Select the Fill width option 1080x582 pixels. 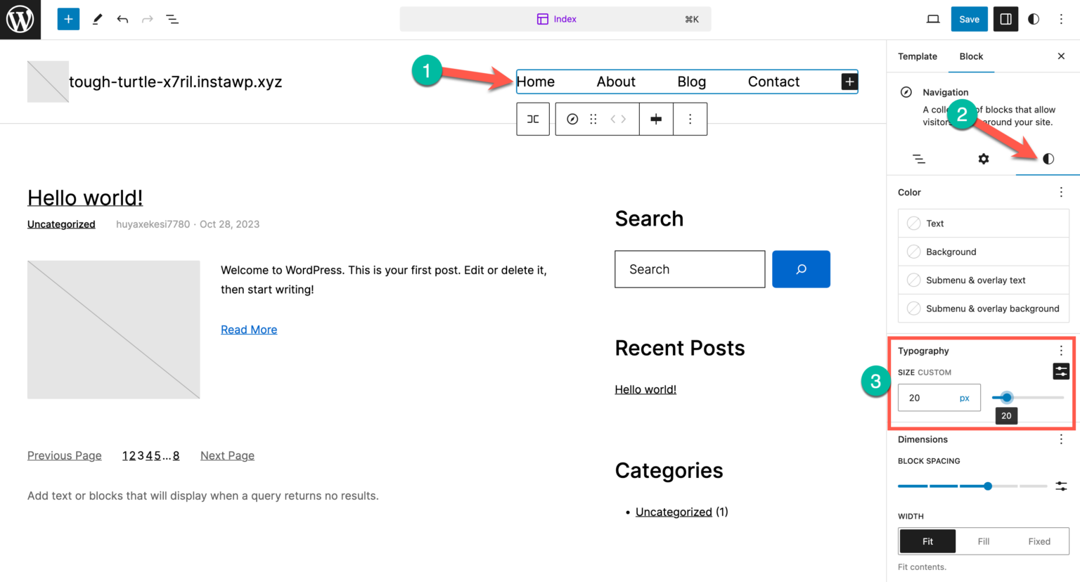983,541
